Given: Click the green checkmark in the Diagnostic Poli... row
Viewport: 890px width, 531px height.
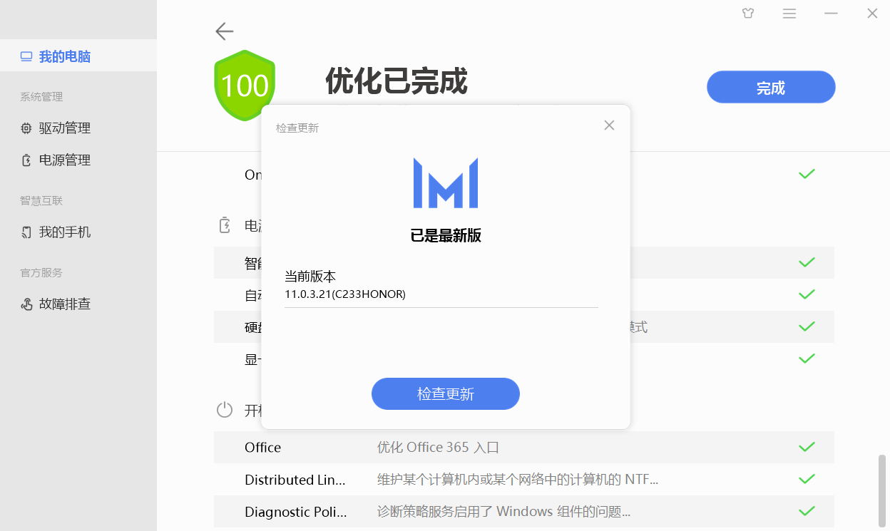Looking at the screenshot, I should tap(807, 511).
